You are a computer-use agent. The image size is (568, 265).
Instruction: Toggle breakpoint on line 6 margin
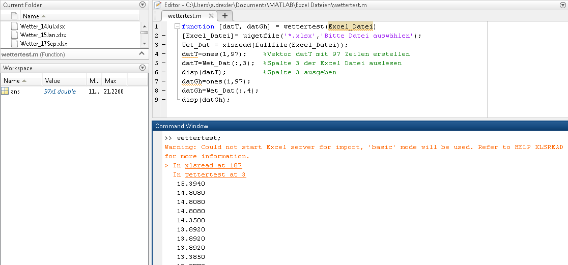coord(163,72)
